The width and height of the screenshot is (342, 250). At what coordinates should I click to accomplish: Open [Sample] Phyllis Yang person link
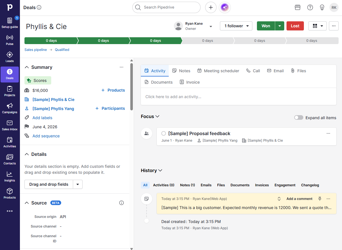53,109
